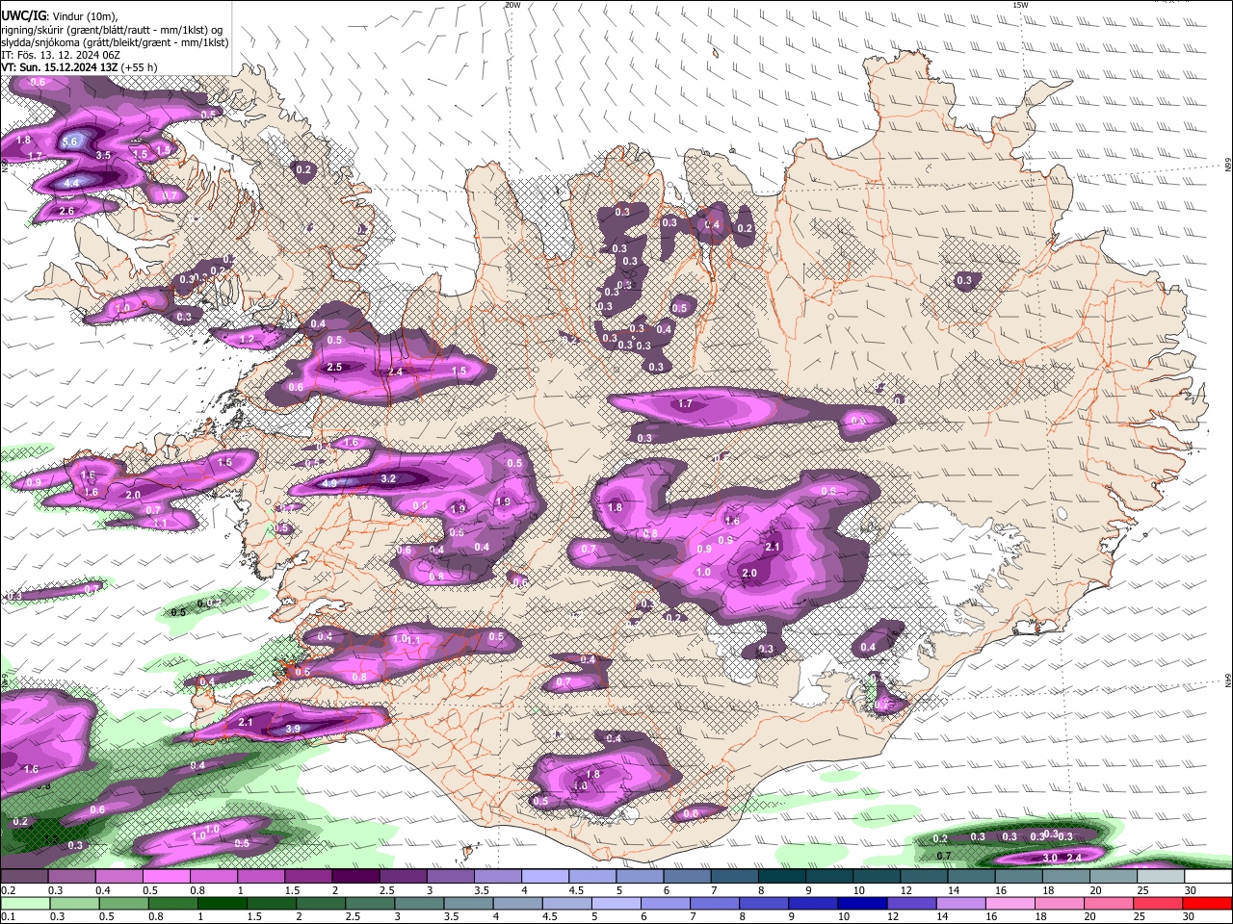Screen dimensions: 1233x924
Task: Click the 3.9 snowfall value on the map
Action: coord(294,730)
